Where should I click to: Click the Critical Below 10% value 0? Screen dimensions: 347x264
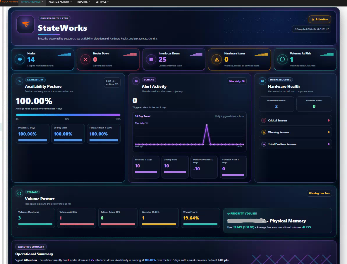[x=102, y=218]
